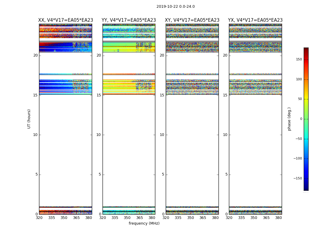This screenshot has height=238, width=313.
Task: Click the YX panel title text
Action: pyautogui.click(x=255, y=20)
